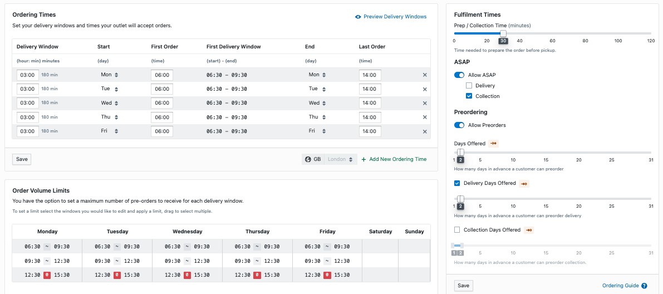This screenshot has height=294, width=663.
Task: Open the Monday start day dropdown
Action: tap(110, 75)
